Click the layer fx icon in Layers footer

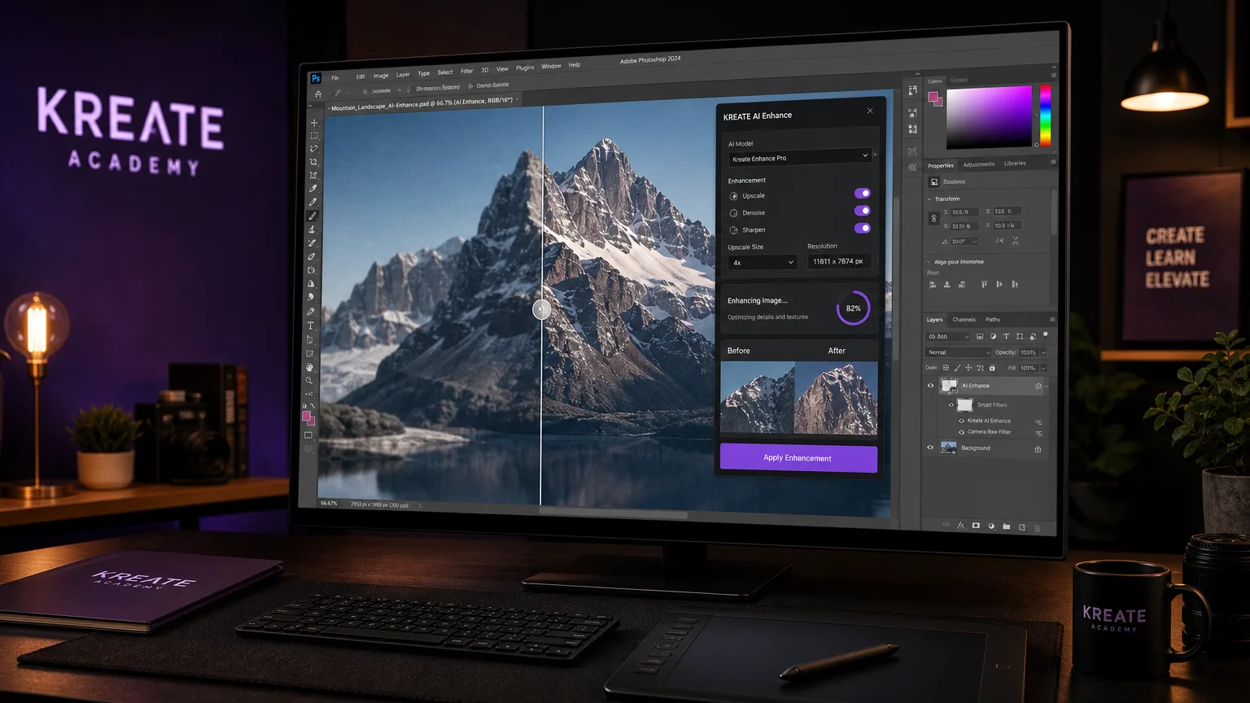point(961,526)
